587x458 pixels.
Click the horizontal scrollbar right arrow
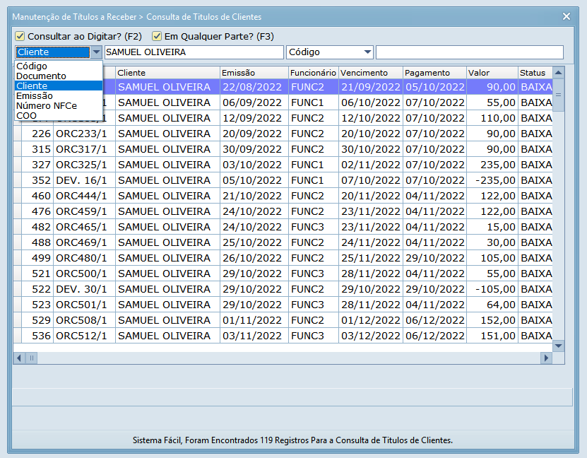point(545,358)
